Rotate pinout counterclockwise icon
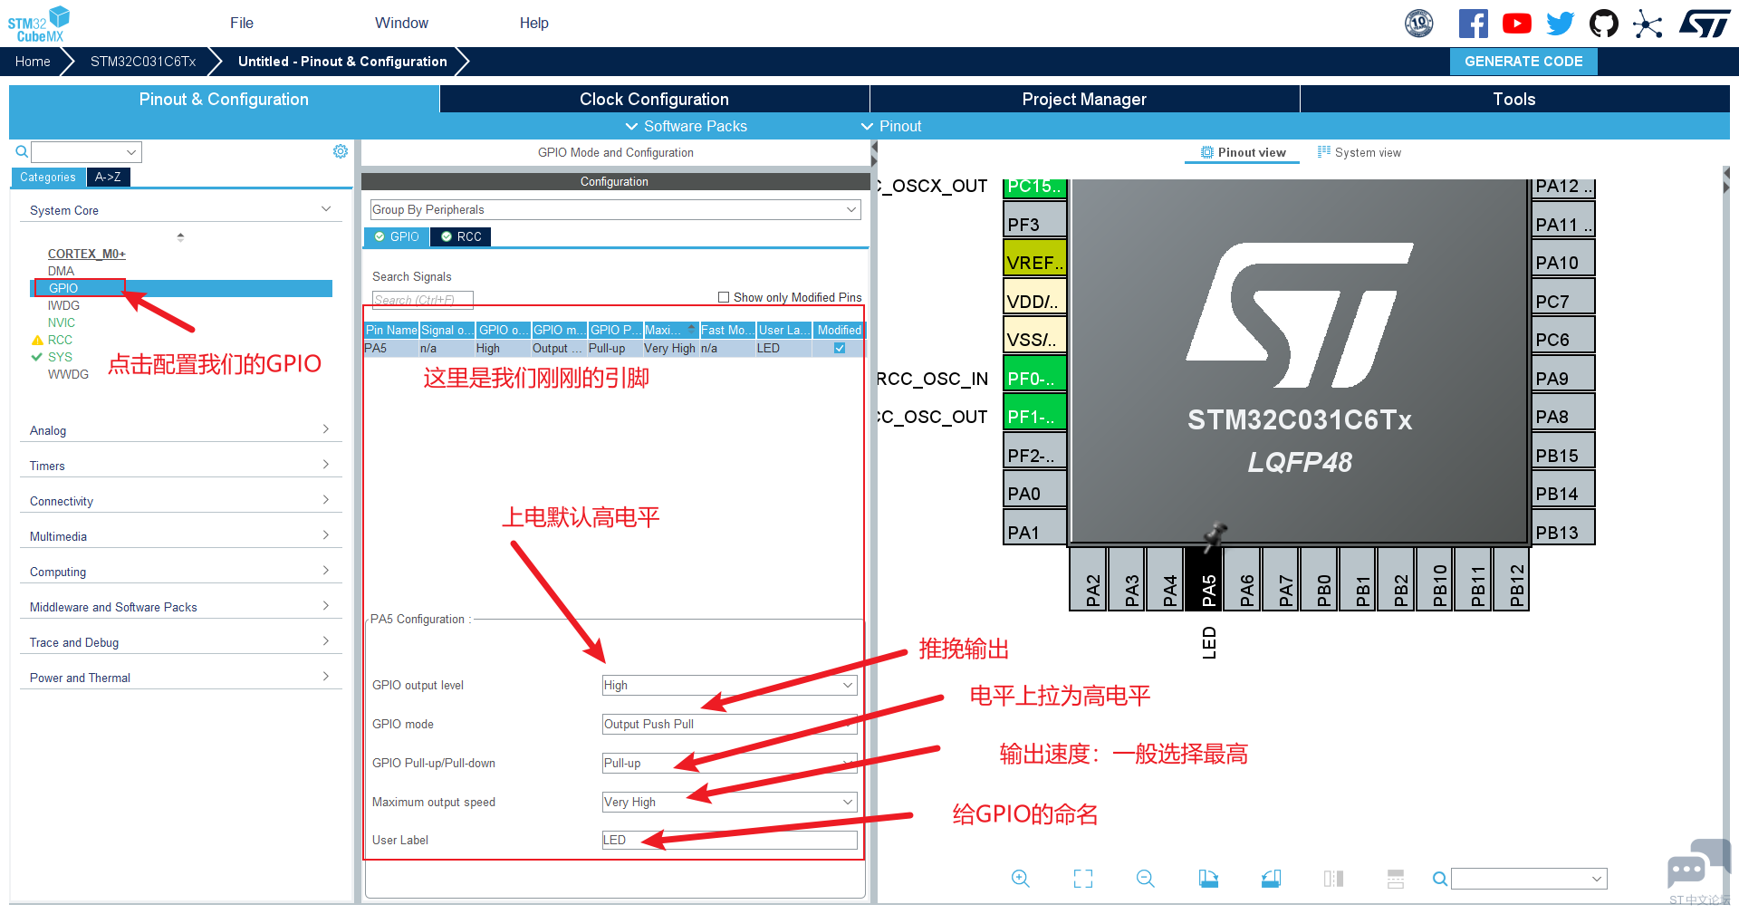Image resolution: width=1739 pixels, height=914 pixels. [x=1271, y=879]
